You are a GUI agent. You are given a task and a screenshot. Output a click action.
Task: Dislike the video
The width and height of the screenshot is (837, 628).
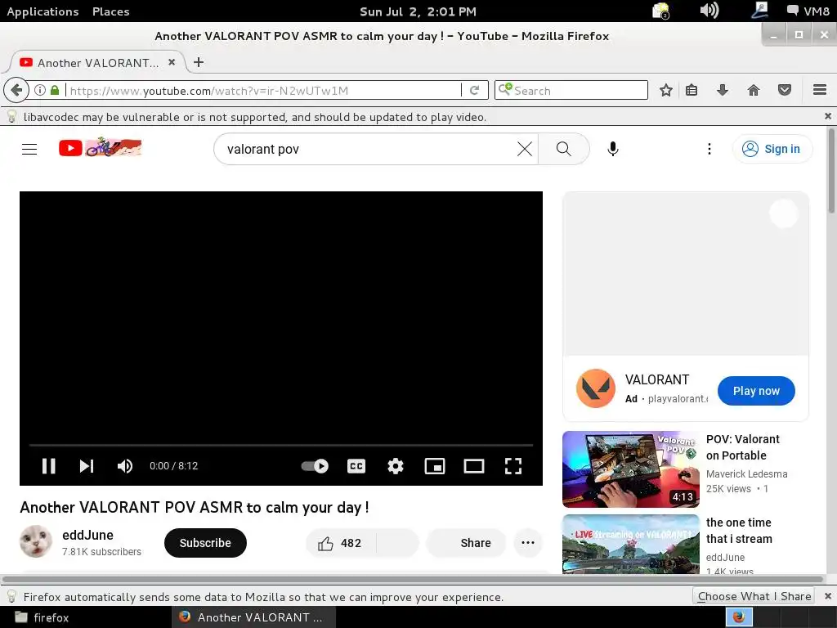coord(398,543)
